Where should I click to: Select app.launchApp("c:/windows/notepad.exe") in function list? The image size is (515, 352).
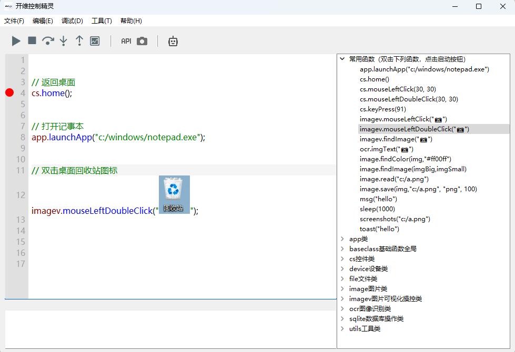coord(425,69)
